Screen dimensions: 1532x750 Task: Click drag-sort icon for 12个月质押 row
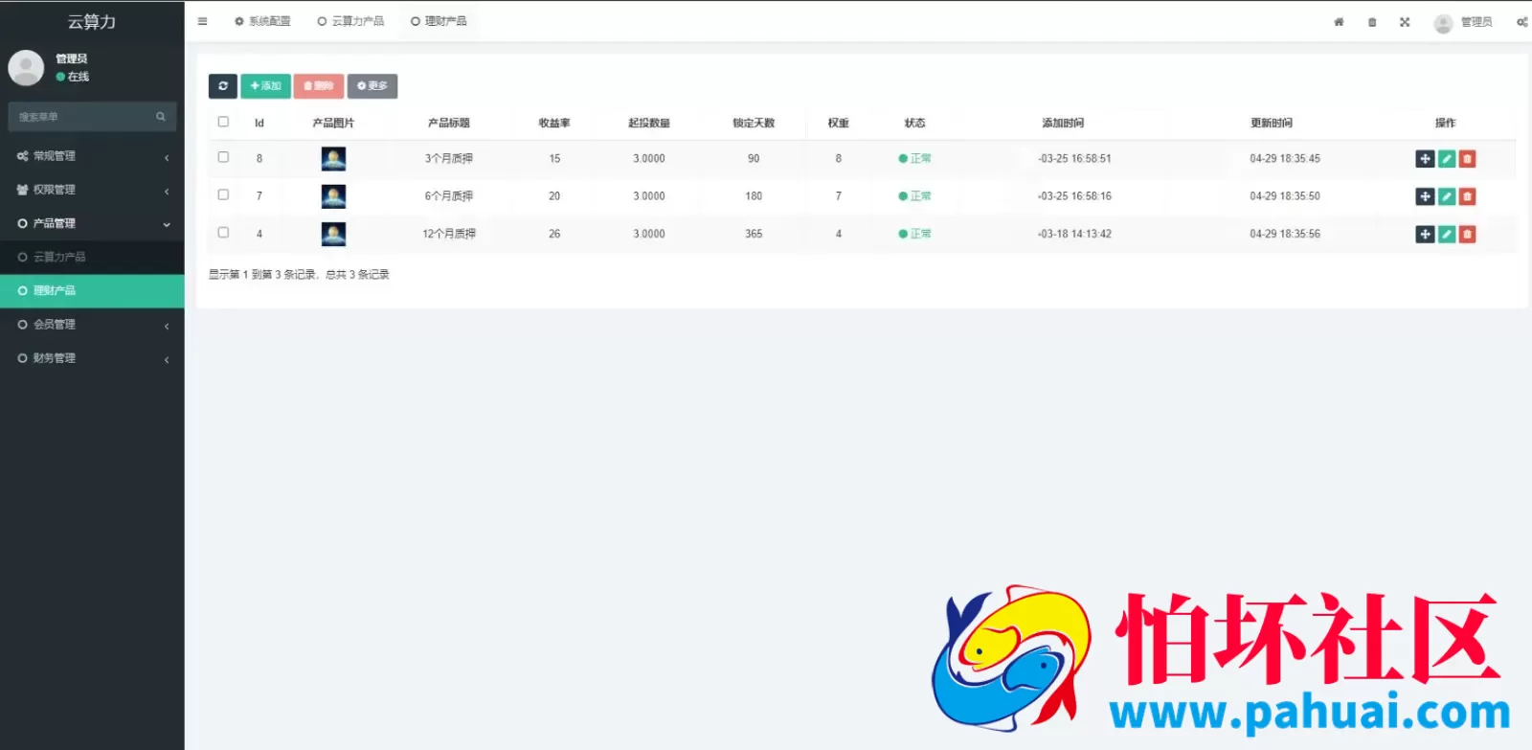click(1425, 234)
